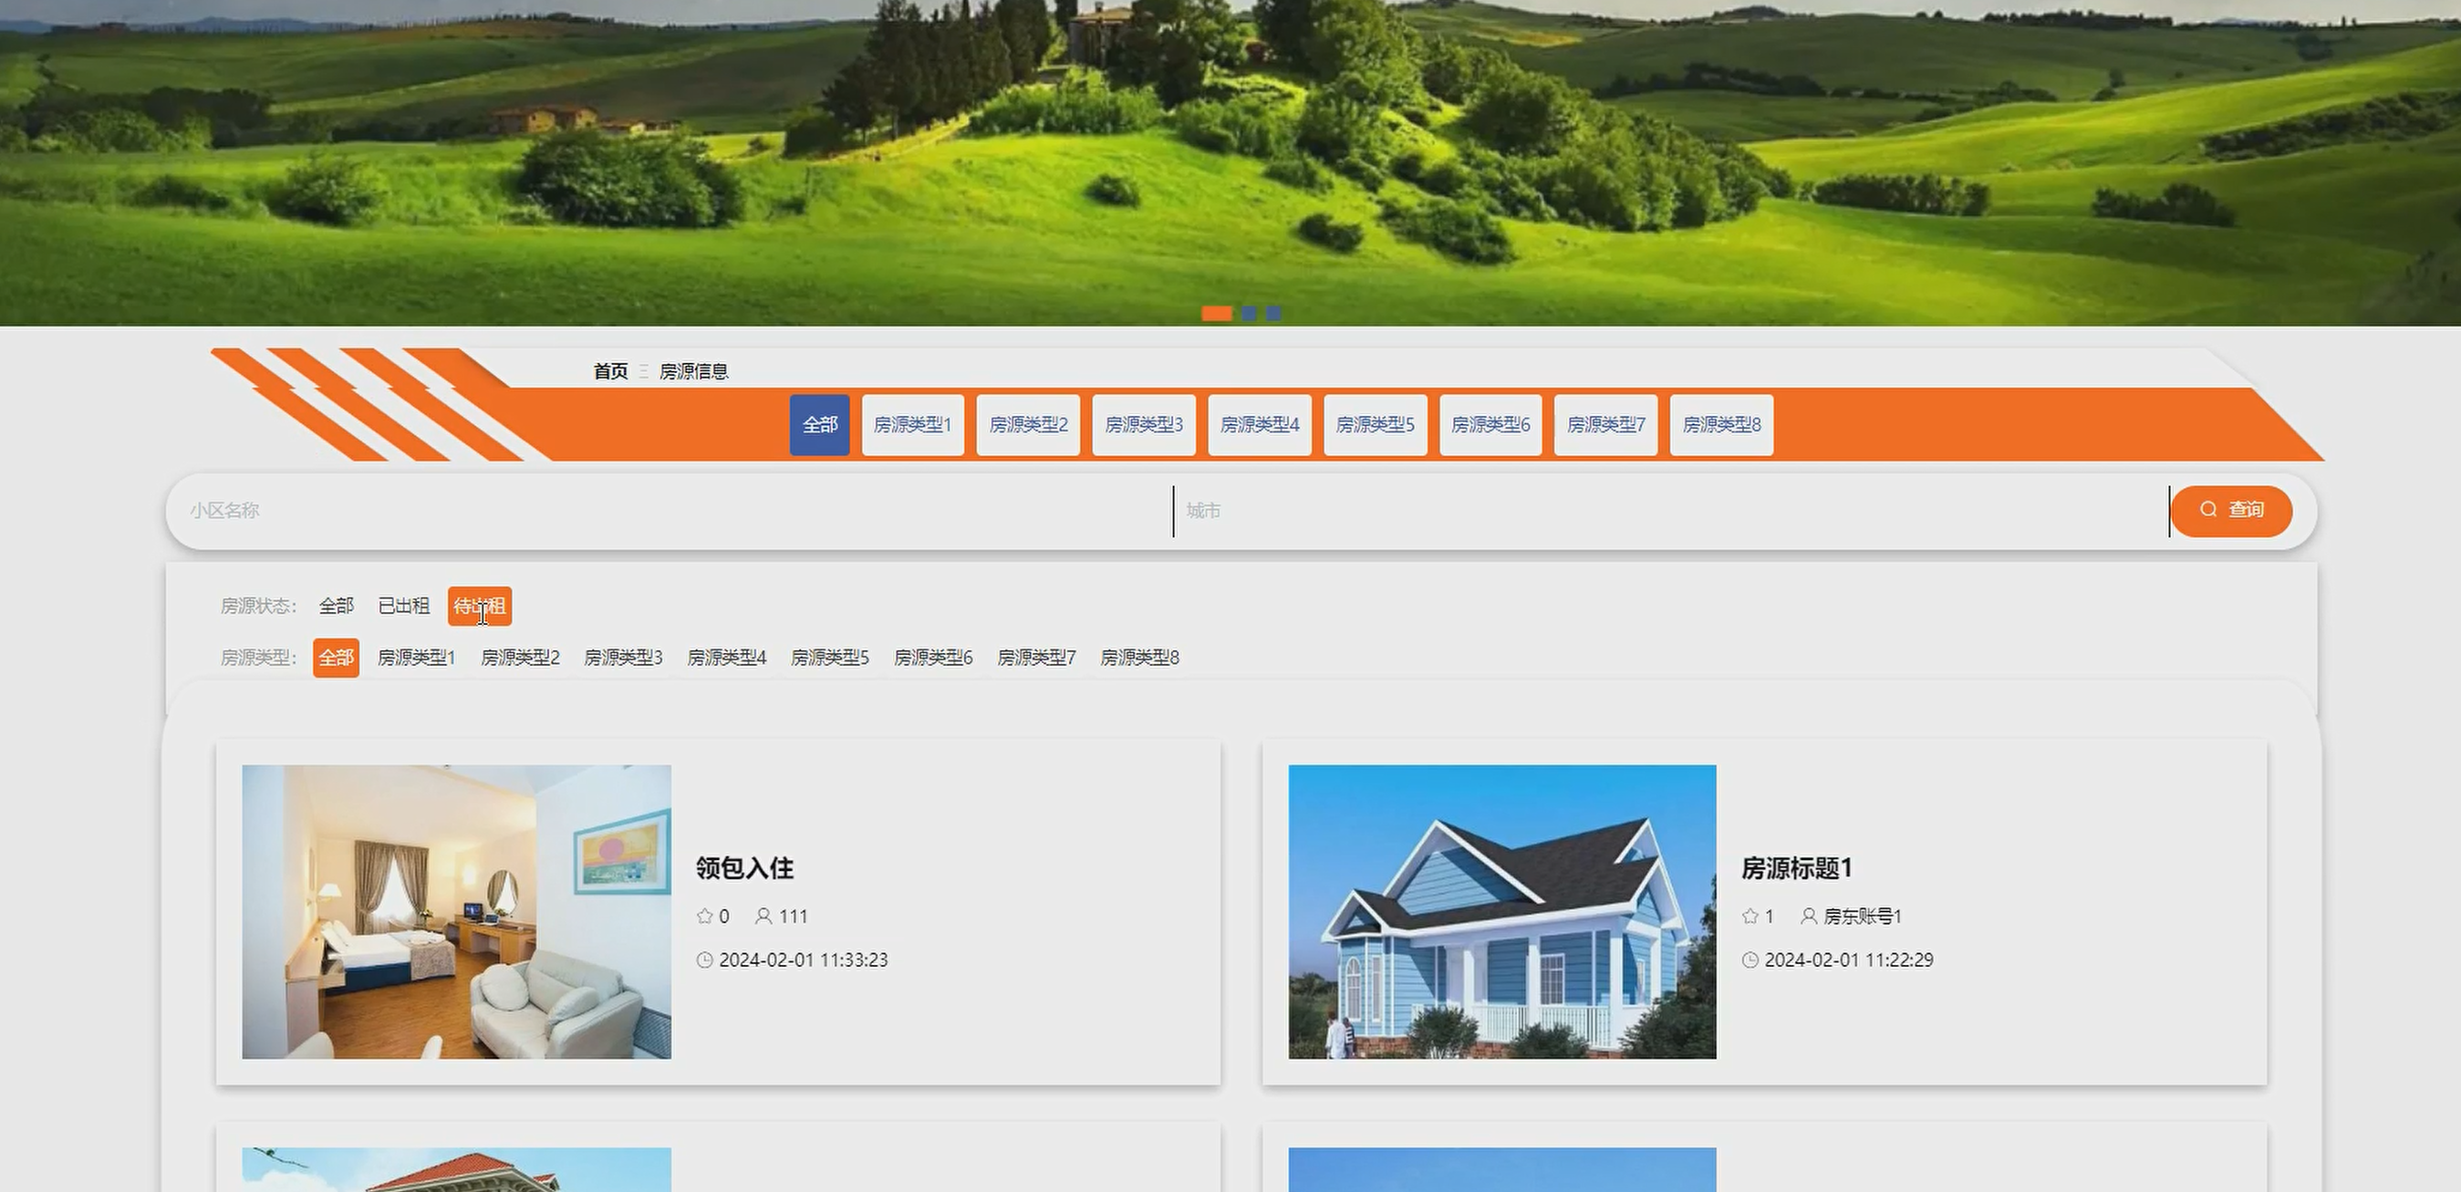Open the 领包入住 bedroom thumbnail

click(456, 911)
